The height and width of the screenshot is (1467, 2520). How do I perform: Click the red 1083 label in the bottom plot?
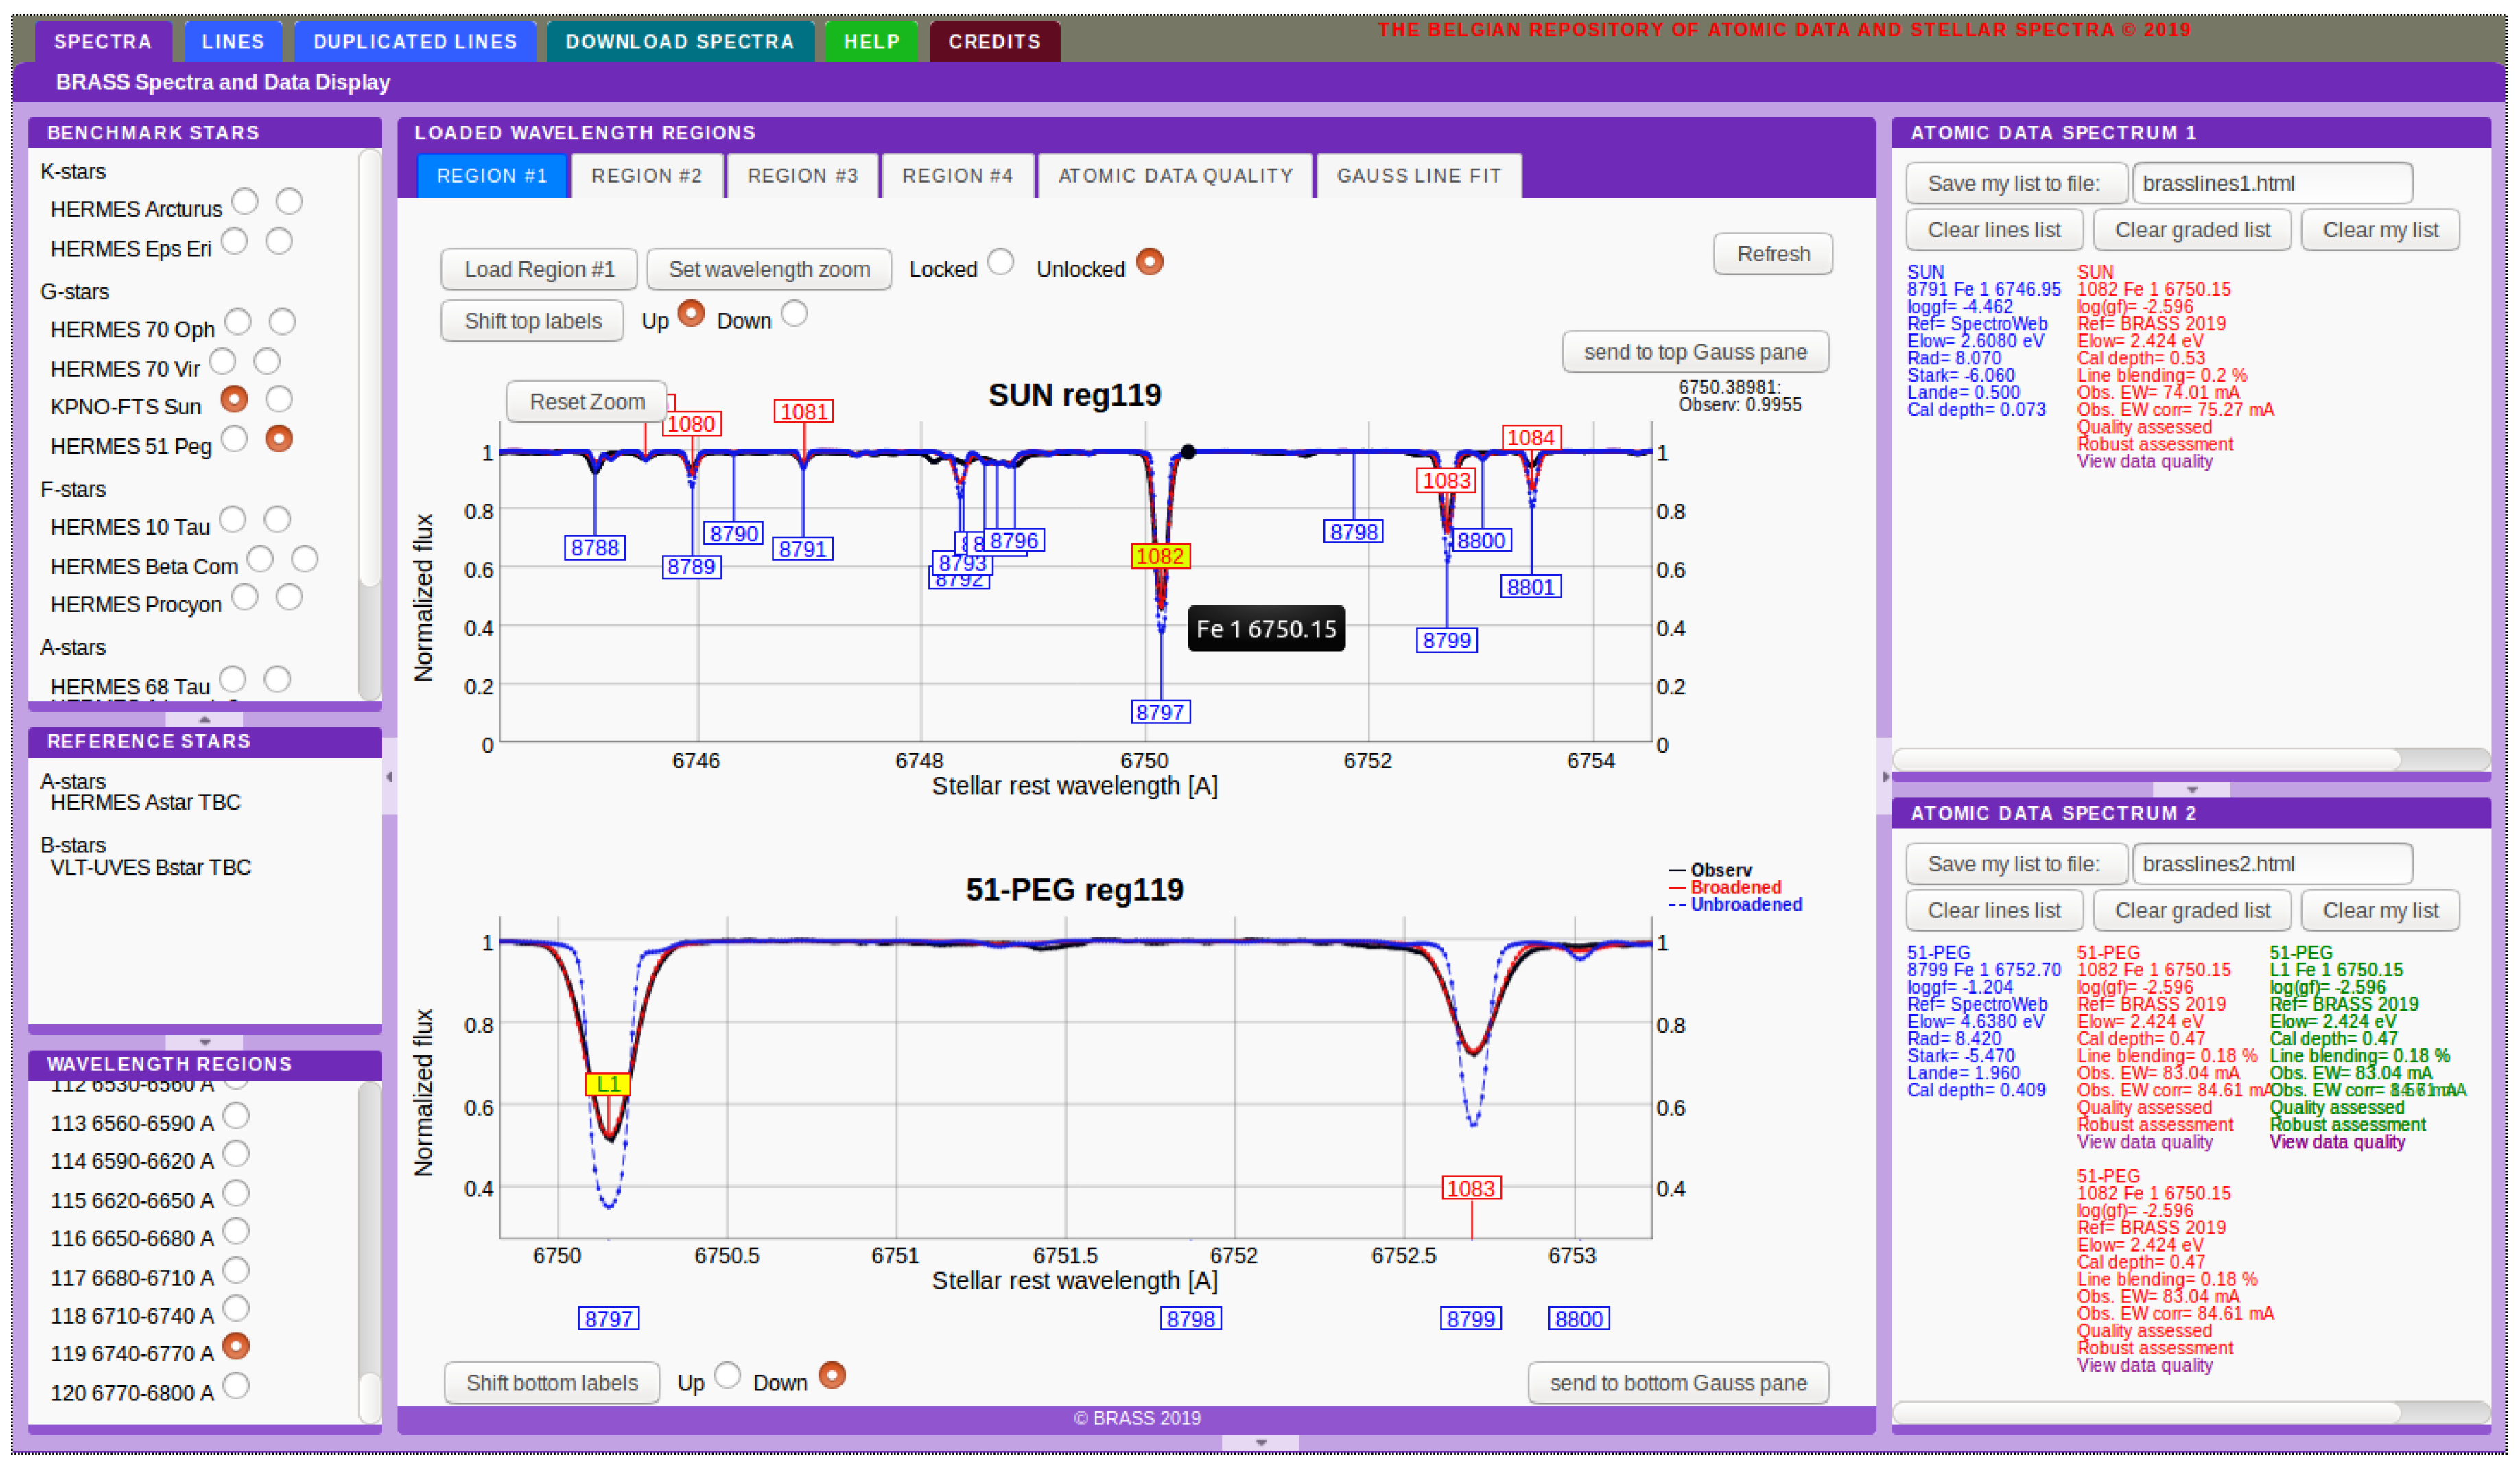pyautogui.click(x=1470, y=1188)
